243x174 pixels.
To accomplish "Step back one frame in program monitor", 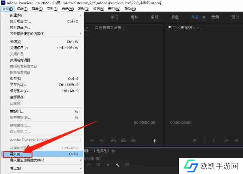I will pyautogui.click(x=236, y=140).
